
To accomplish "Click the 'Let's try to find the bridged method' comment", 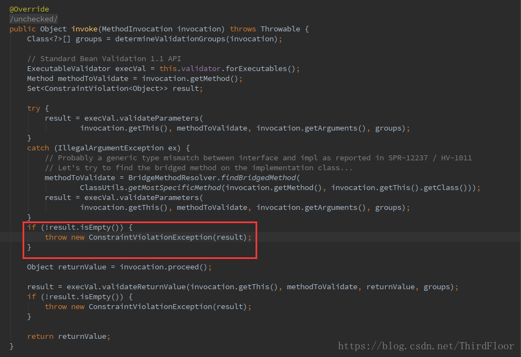I will coord(198,168).
